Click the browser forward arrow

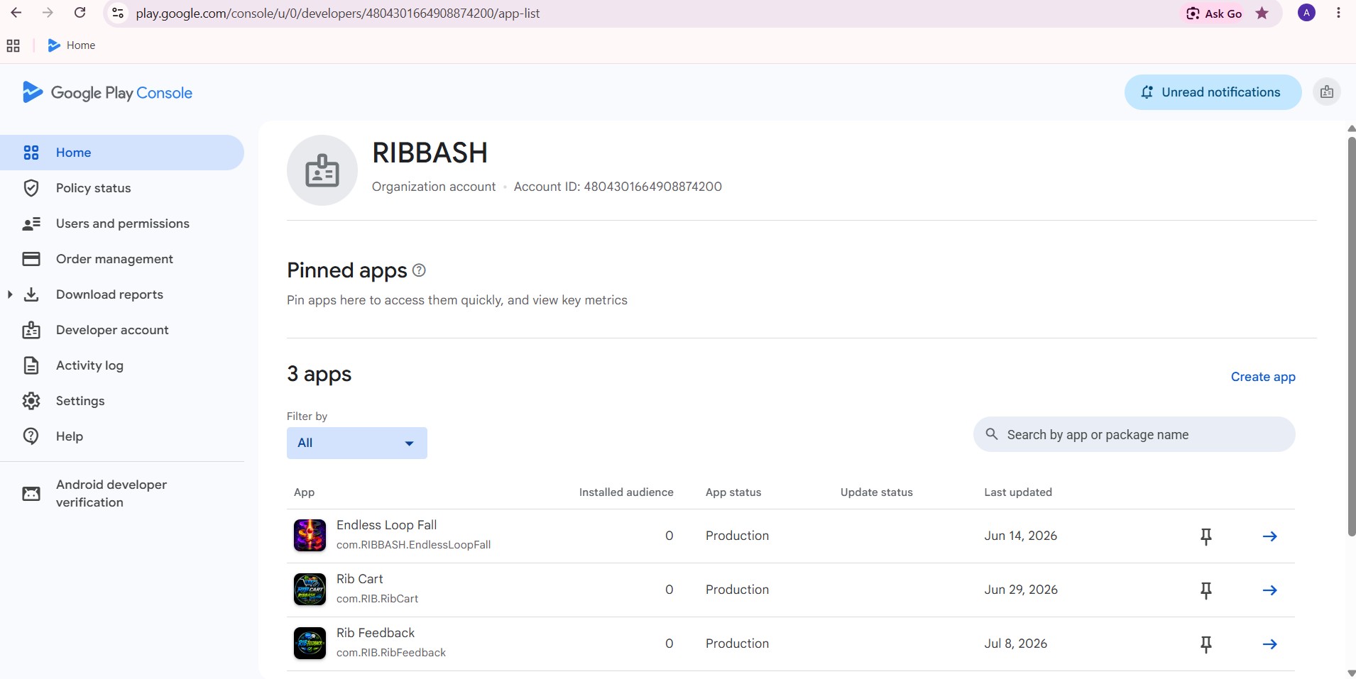(x=48, y=13)
